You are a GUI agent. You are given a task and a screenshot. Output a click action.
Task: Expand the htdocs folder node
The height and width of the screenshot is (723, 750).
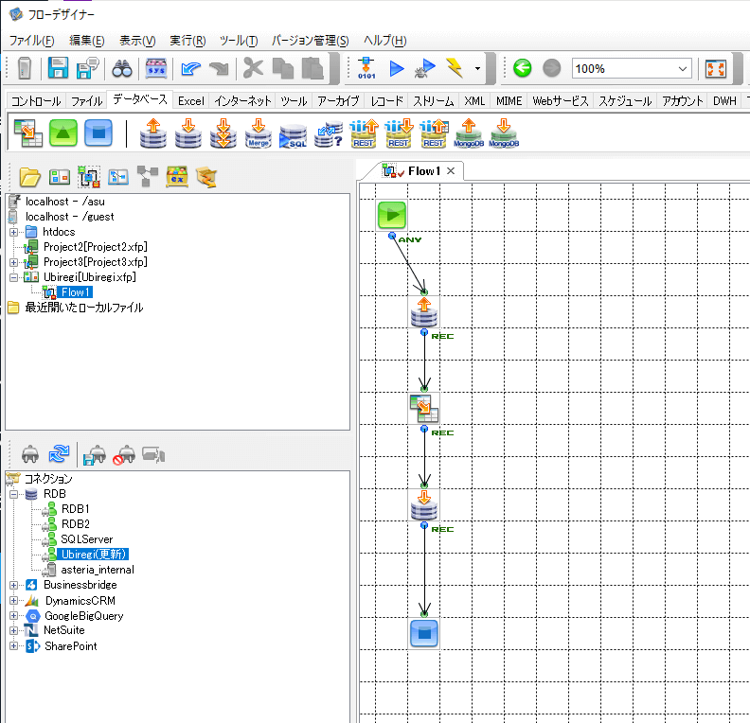point(14,232)
